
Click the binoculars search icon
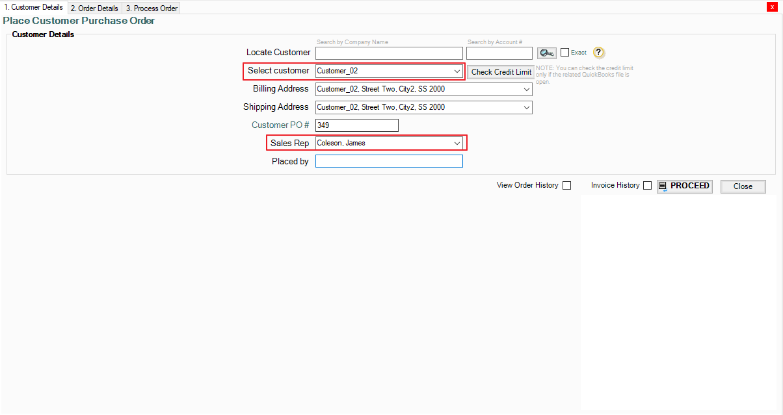546,53
